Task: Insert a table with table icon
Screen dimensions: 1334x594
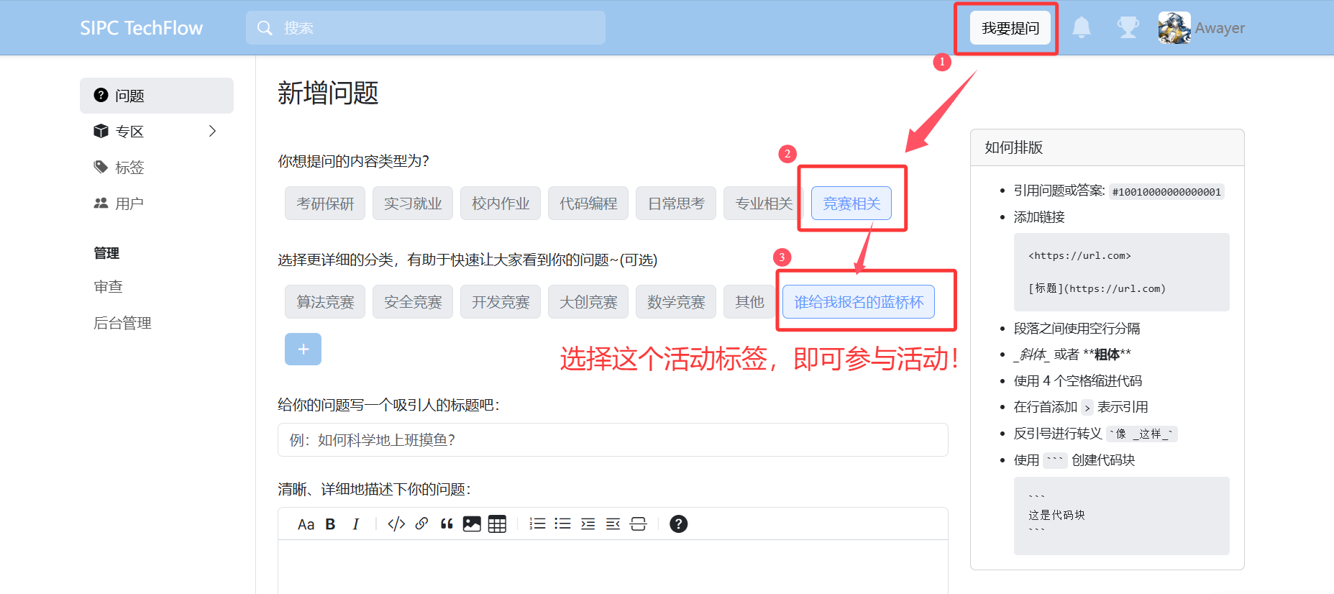Action: [x=497, y=524]
